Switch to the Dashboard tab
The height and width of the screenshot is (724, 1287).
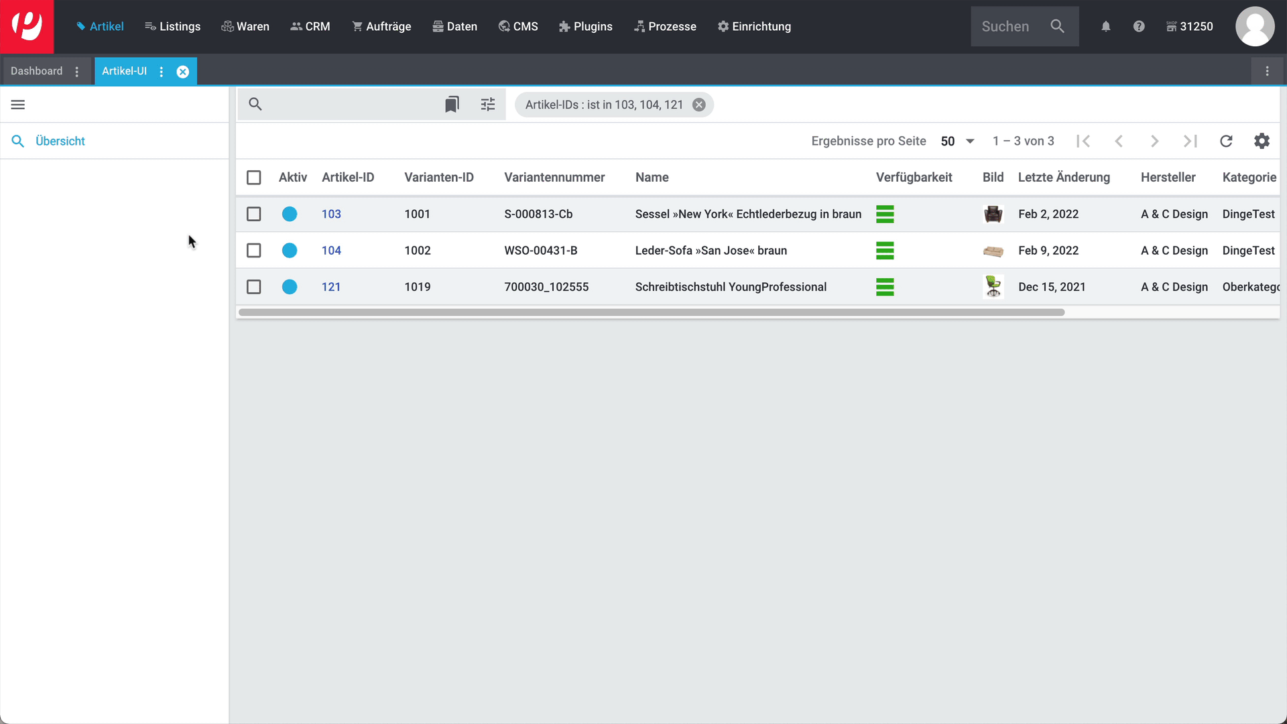pos(36,71)
